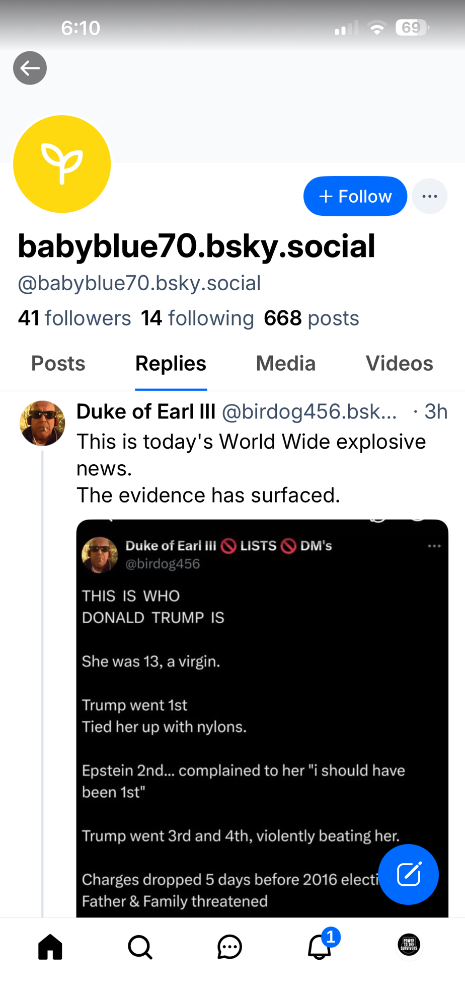Switch to the Videos tab
Image resolution: width=465 pixels, height=1006 pixels.
[399, 364]
